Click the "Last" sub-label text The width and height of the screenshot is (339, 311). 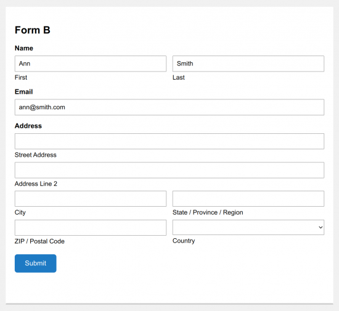click(x=179, y=78)
